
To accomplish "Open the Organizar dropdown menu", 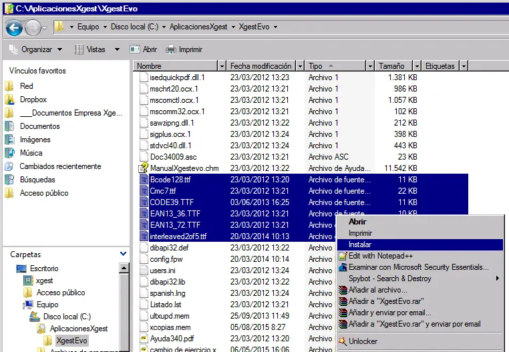I will (36, 49).
